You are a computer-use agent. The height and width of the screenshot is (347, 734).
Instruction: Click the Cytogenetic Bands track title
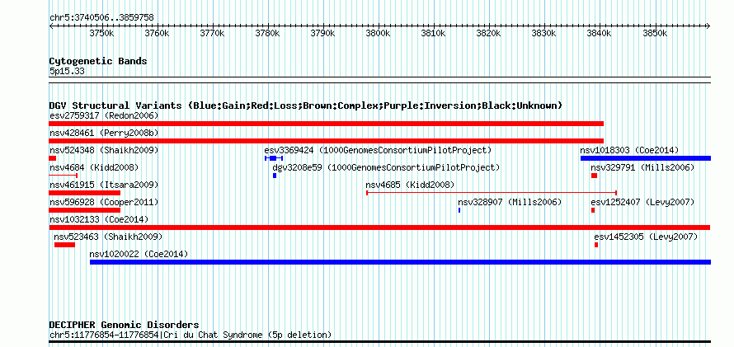98,61
